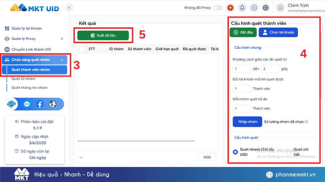325x182 pixels.
Task: Open the website globe icon in sidebar
Action: (53, 104)
